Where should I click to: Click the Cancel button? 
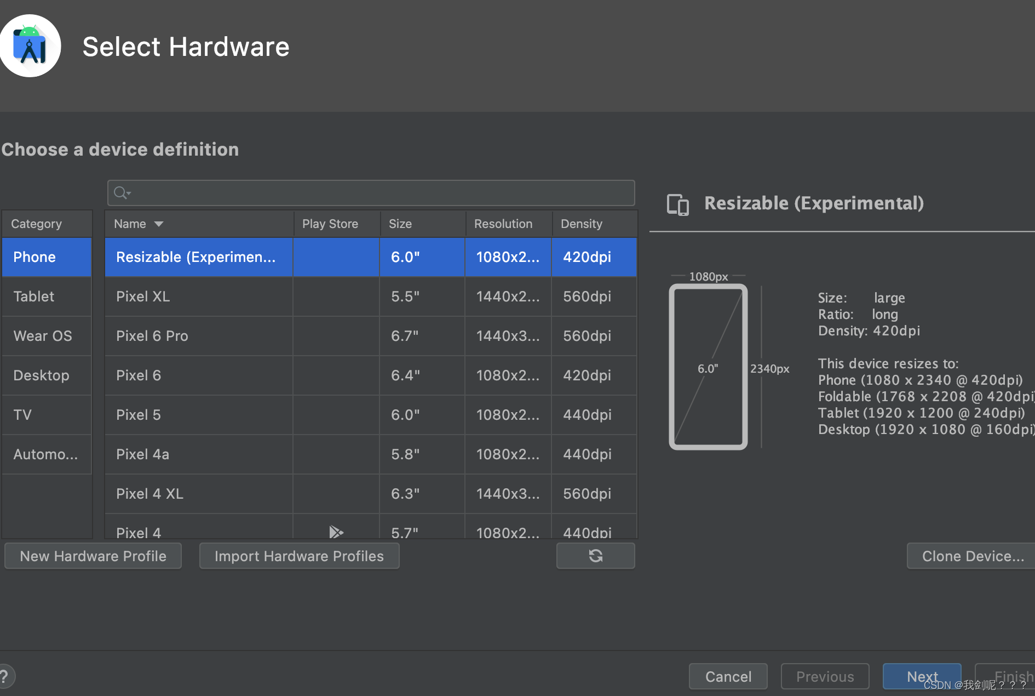[728, 676]
